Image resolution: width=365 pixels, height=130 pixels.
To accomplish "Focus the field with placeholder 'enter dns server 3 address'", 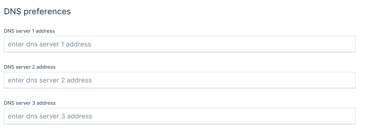I will (179, 116).
